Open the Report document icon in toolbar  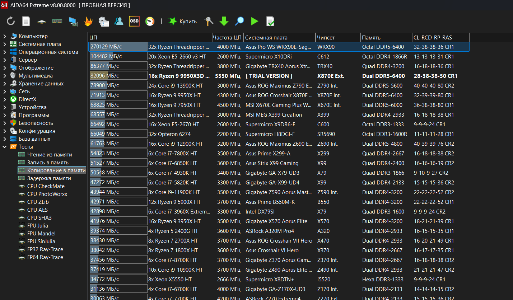26,21
